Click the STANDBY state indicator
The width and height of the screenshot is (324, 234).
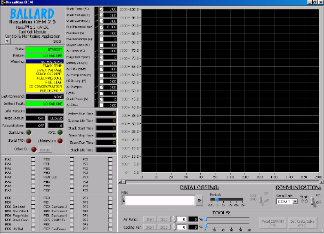click(45, 50)
